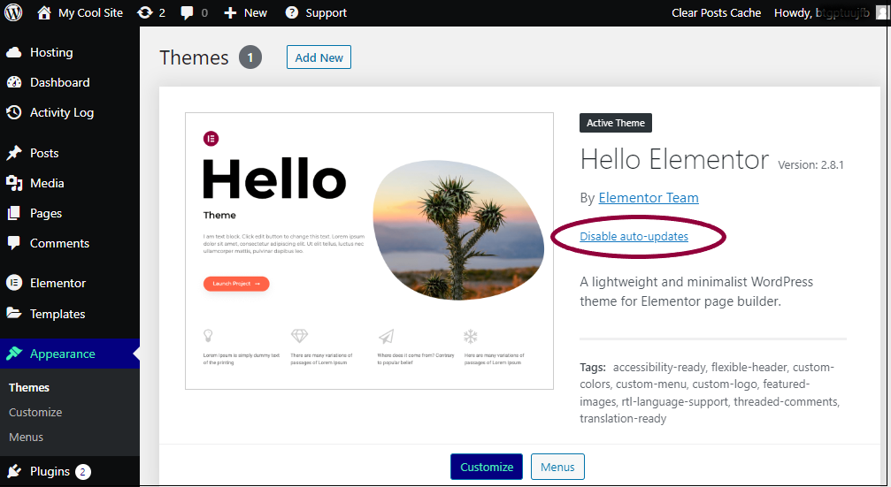Click the blue Customize button
Viewport: 891px width, 487px height.
point(487,467)
